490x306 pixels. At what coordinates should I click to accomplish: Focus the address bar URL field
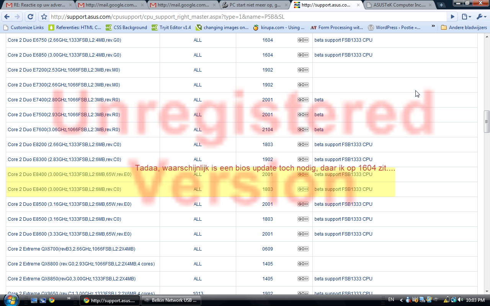248,17
